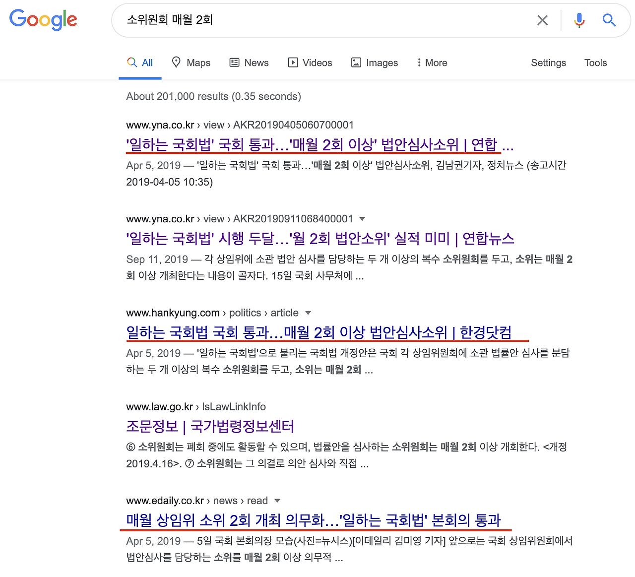Open 조문정보 | 국가법령정보센터 result
This screenshot has width=635, height=577.
coord(210,427)
